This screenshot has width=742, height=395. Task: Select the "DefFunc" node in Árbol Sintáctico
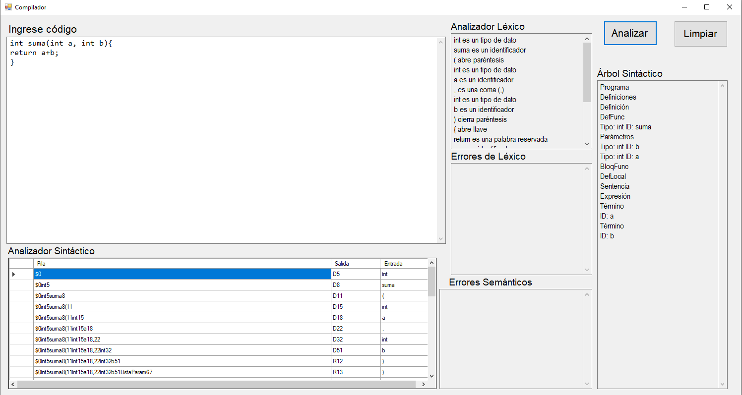612,116
